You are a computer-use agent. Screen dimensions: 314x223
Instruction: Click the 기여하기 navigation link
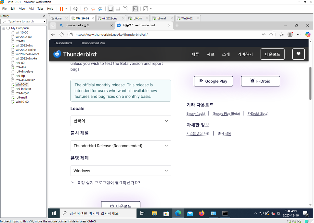coord(245,54)
